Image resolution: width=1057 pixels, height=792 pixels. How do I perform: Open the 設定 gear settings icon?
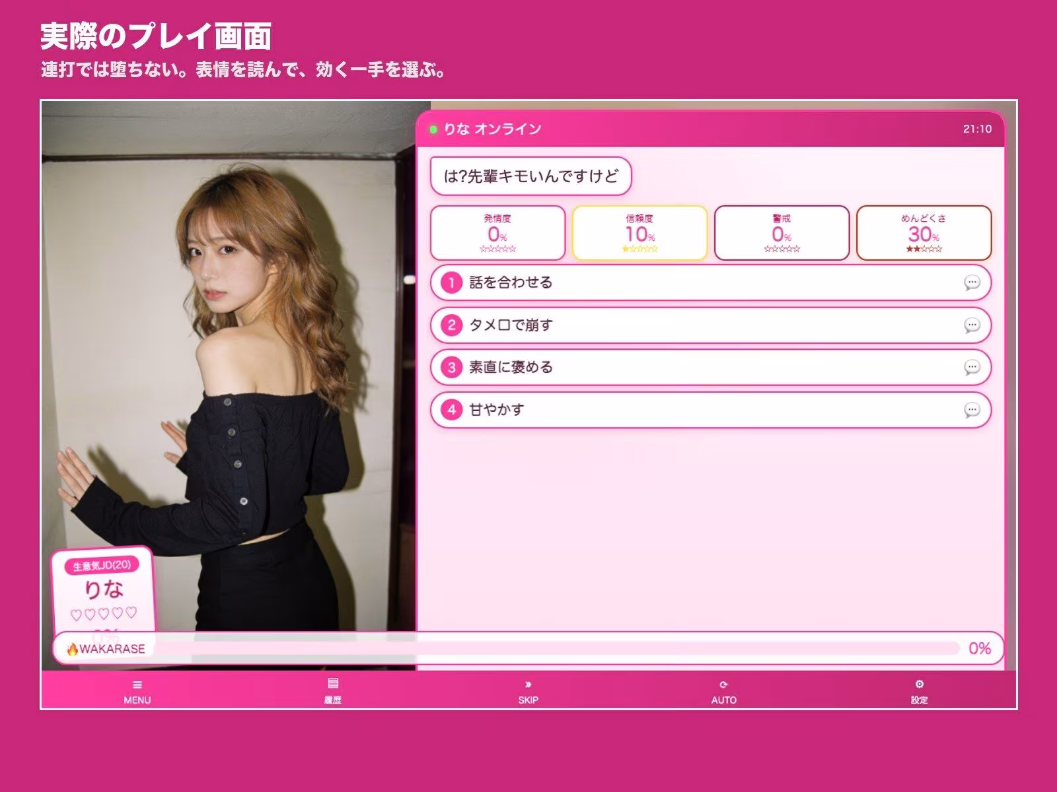tap(919, 684)
